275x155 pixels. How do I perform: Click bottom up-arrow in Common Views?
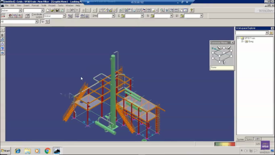tap(224, 62)
